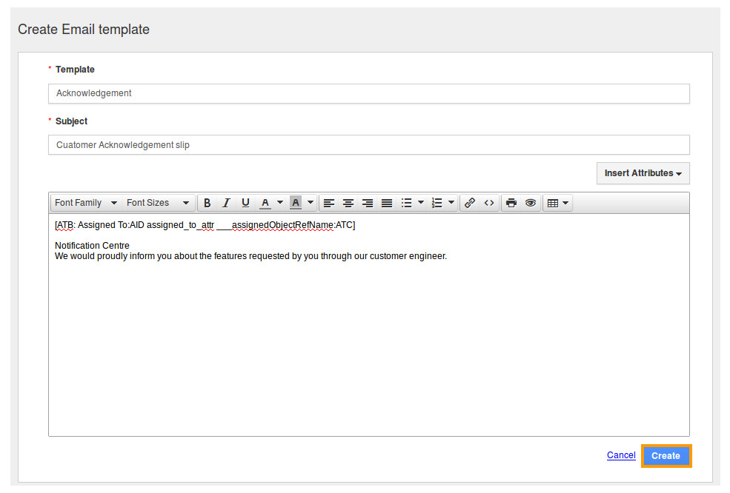Center align the text
This screenshot has height=493, width=730.
348,203
